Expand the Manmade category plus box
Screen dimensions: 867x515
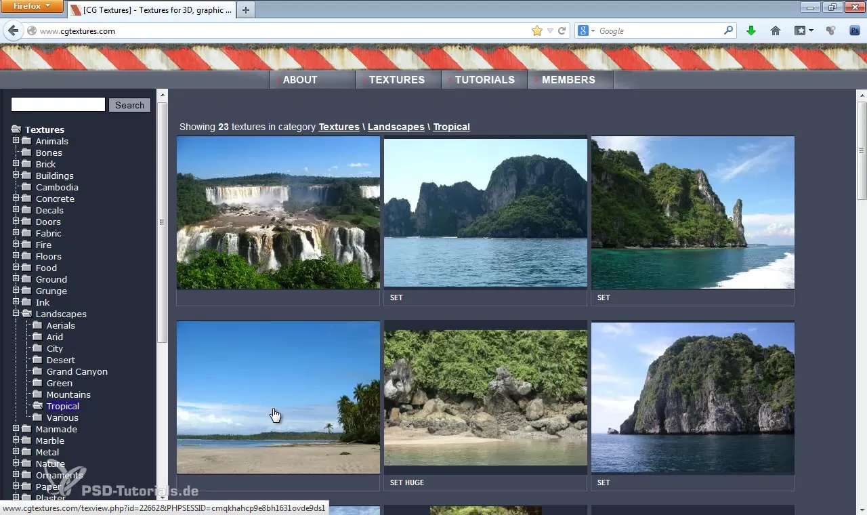pos(16,429)
